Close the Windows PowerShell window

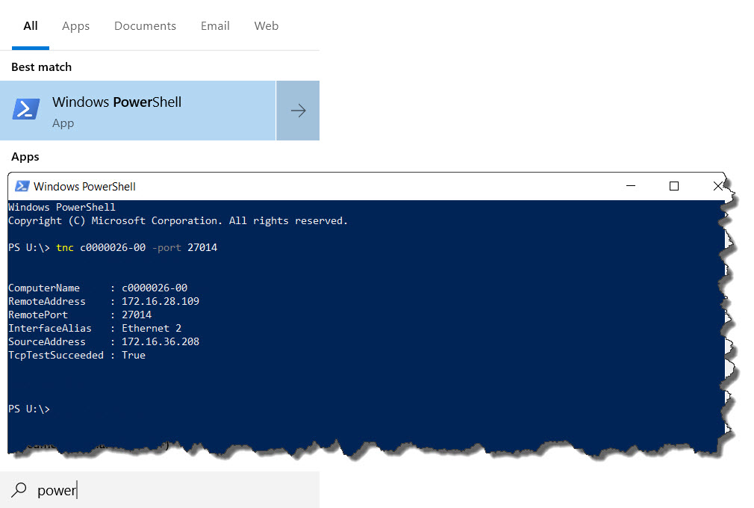pos(717,186)
